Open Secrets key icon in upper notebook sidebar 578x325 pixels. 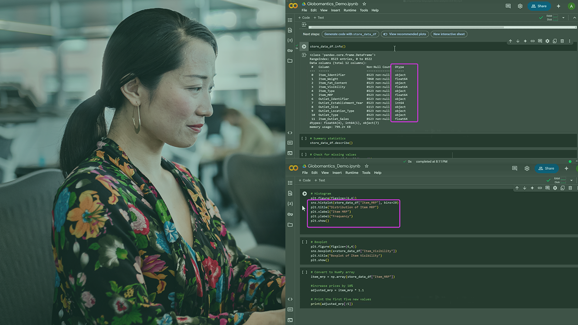click(x=290, y=51)
